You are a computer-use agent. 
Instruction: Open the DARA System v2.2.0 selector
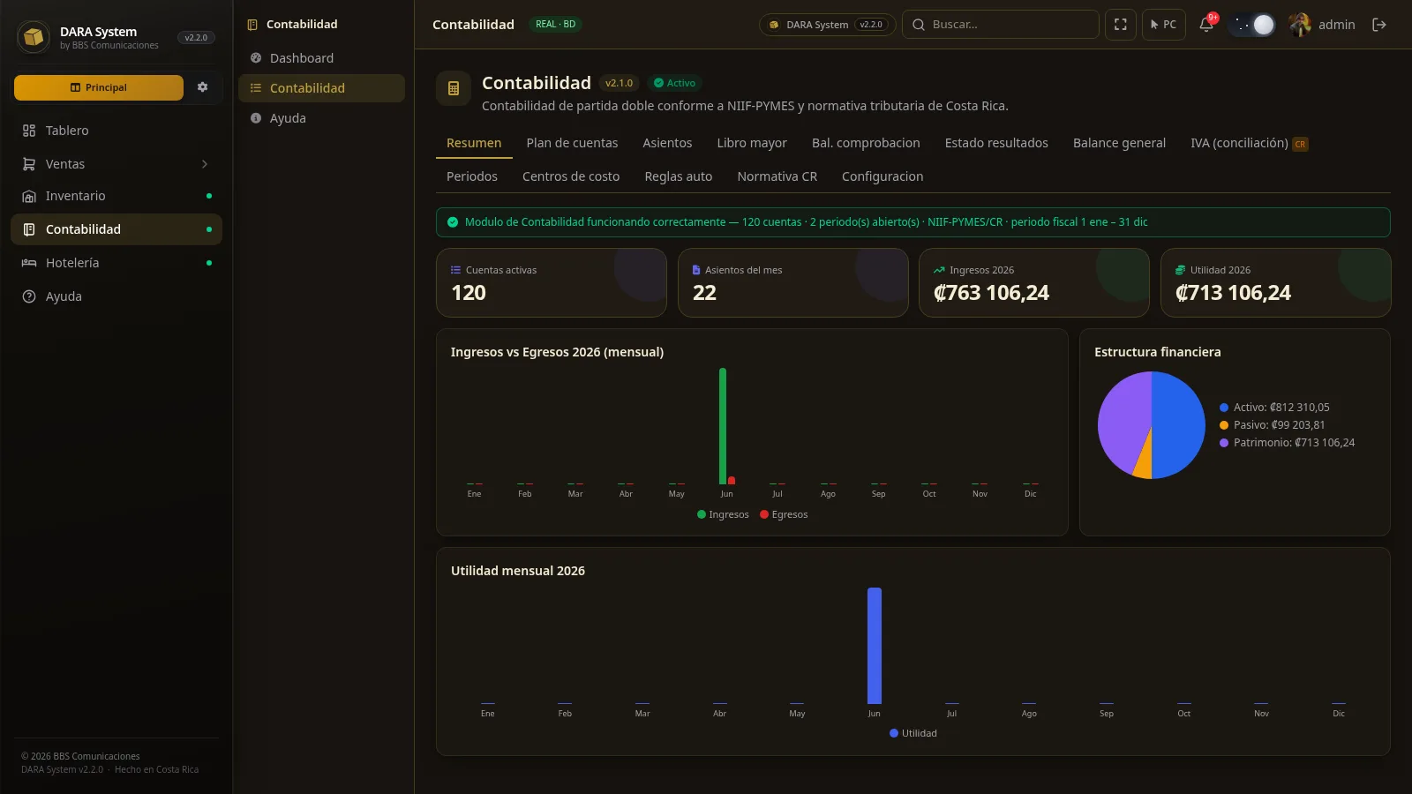[x=827, y=25]
